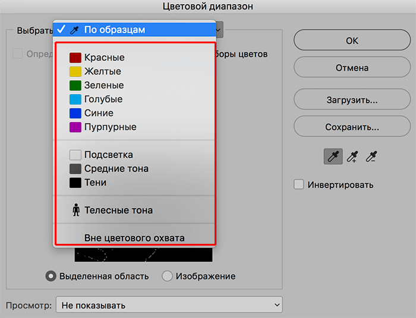Screen dimensions: 416x318
Task: Choose Красные menu item
Action: 134,58
